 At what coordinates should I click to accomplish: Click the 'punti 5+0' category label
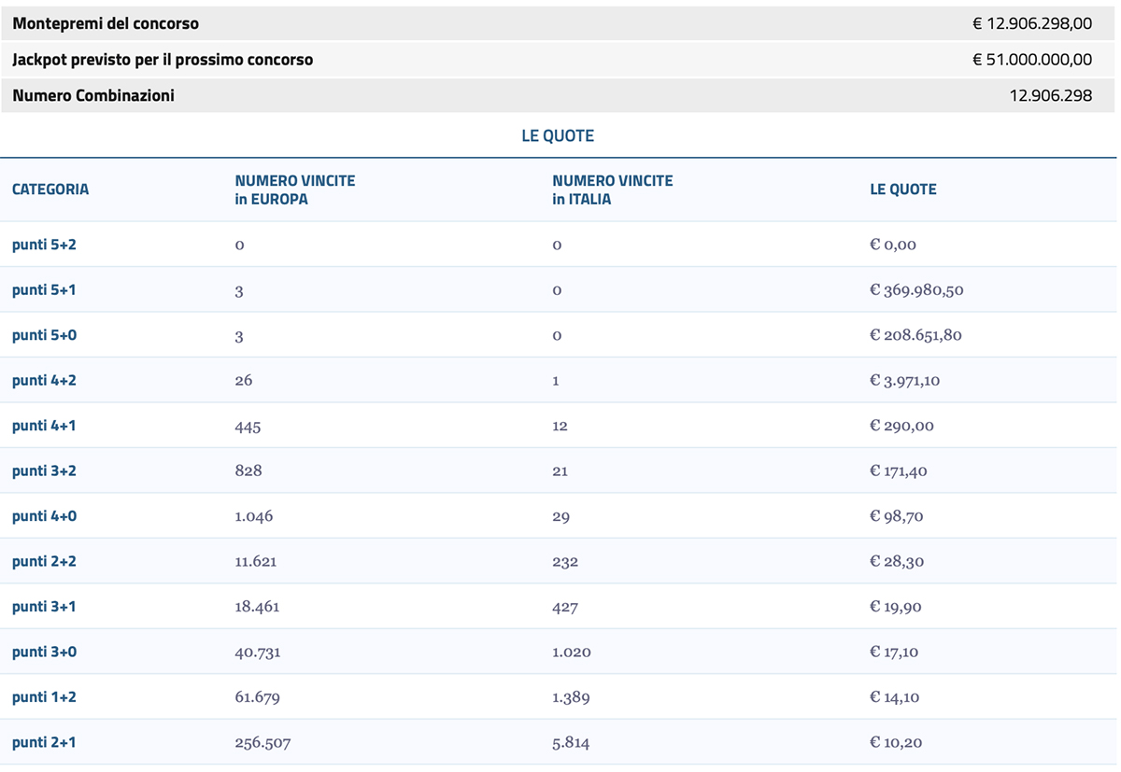point(44,335)
